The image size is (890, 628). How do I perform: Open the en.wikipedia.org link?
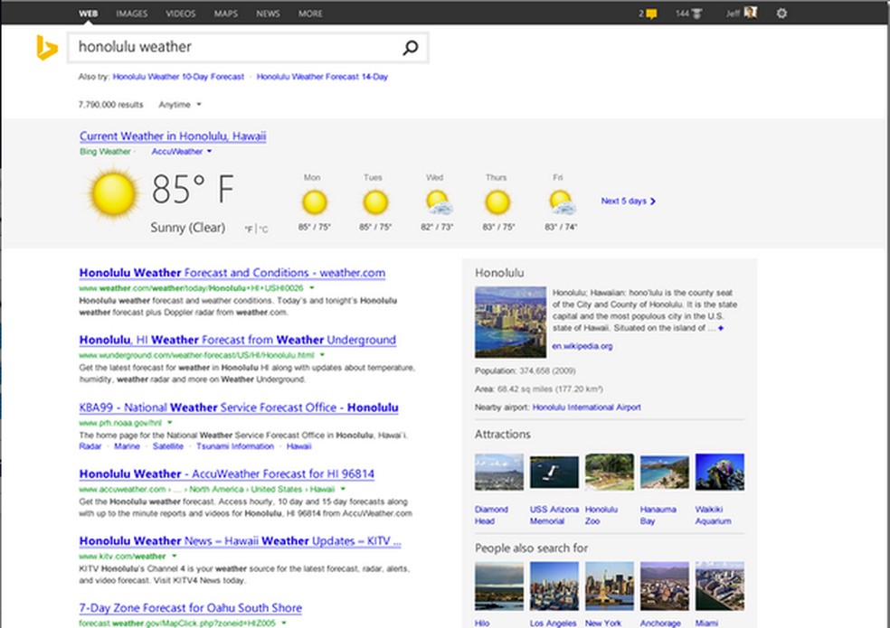tap(583, 345)
